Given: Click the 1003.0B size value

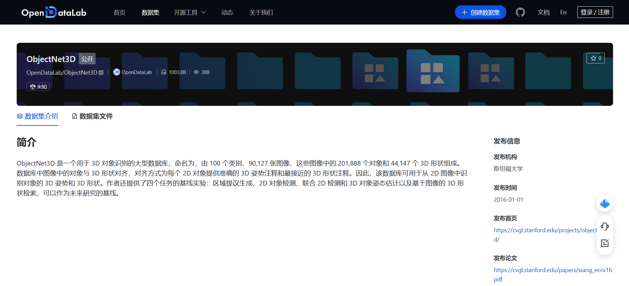Looking at the screenshot, I should point(177,72).
